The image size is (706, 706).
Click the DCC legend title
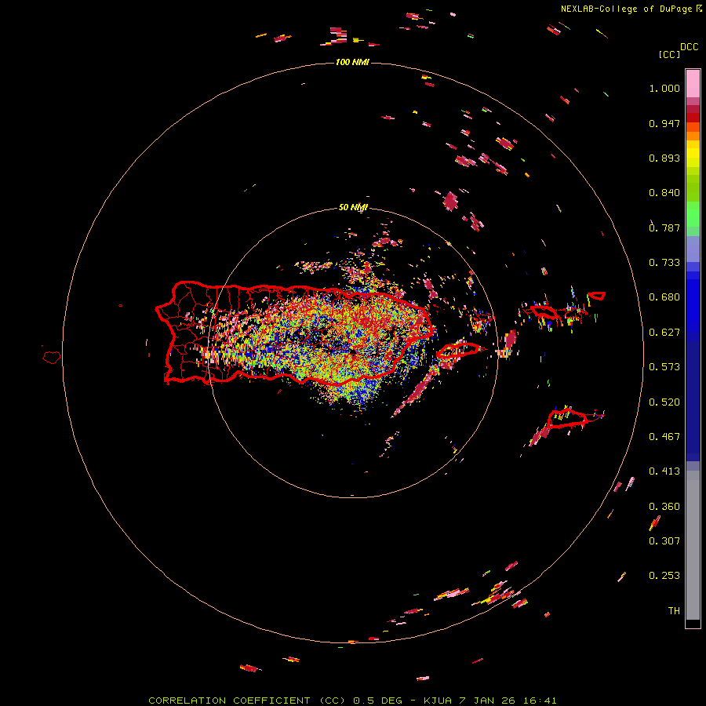pos(690,47)
